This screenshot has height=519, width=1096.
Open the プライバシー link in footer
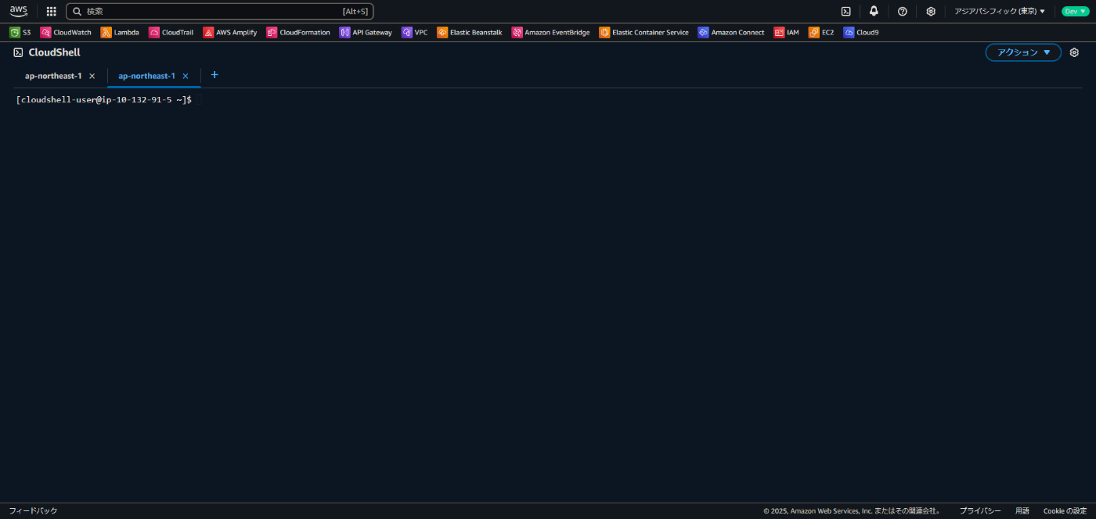980,511
